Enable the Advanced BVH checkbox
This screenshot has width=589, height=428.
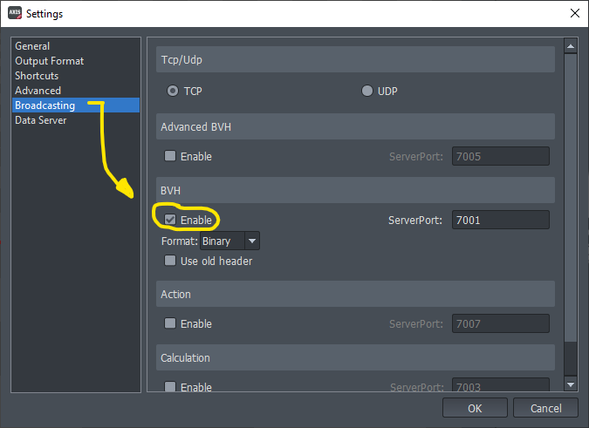coord(170,157)
